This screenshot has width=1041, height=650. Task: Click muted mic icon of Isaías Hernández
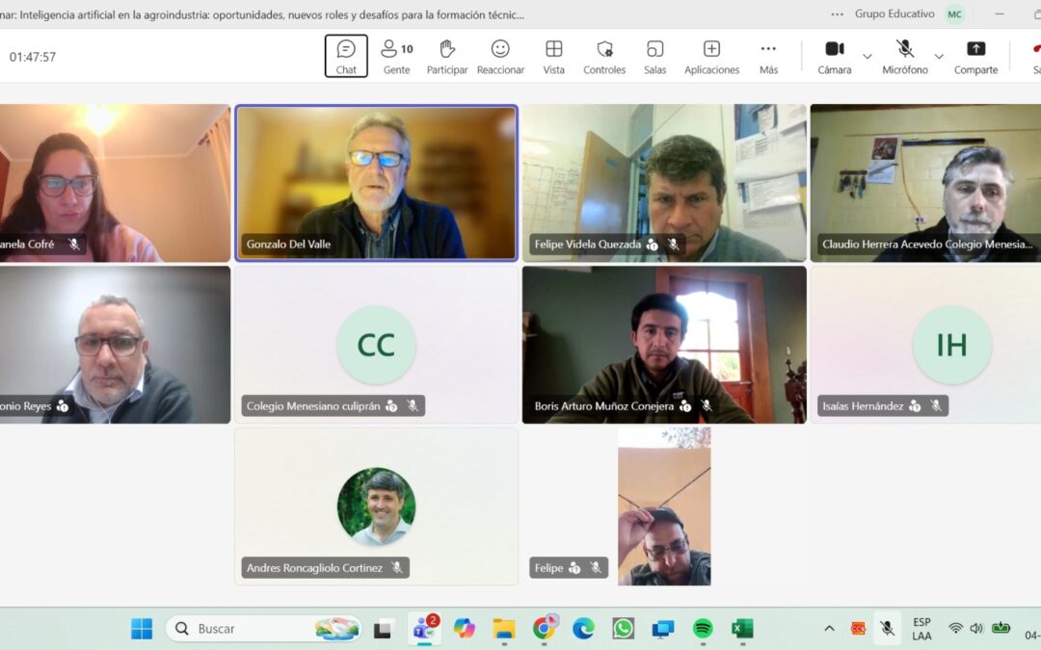click(935, 406)
